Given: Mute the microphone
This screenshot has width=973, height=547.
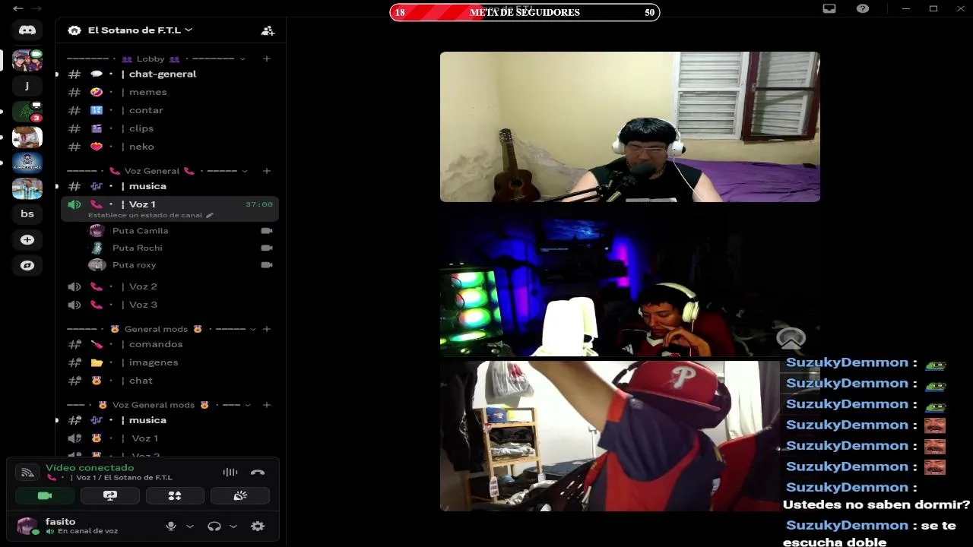Looking at the screenshot, I should (171, 526).
